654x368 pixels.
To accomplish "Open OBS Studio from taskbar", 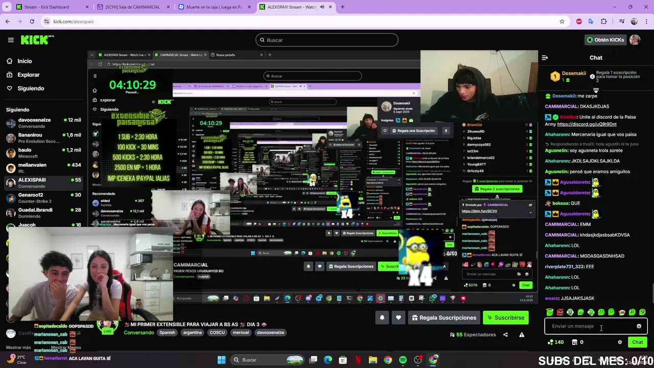I will tap(418, 360).
